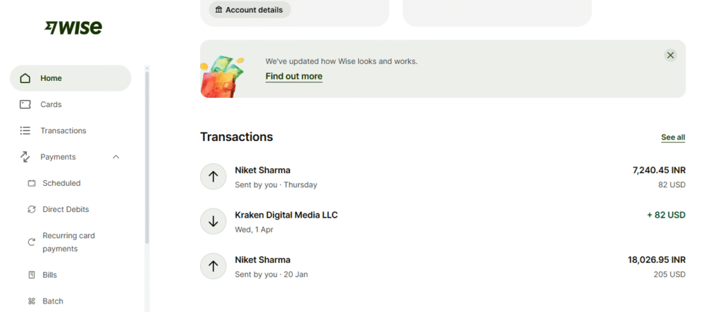Screen dimensions: 722x312
Task: Click the Scheduled calendar icon
Action: pyautogui.click(x=31, y=183)
